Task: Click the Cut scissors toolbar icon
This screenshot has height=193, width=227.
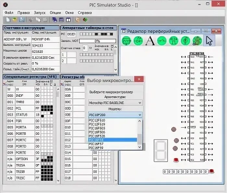Action: pyautogui.click(x=31, y=20)
